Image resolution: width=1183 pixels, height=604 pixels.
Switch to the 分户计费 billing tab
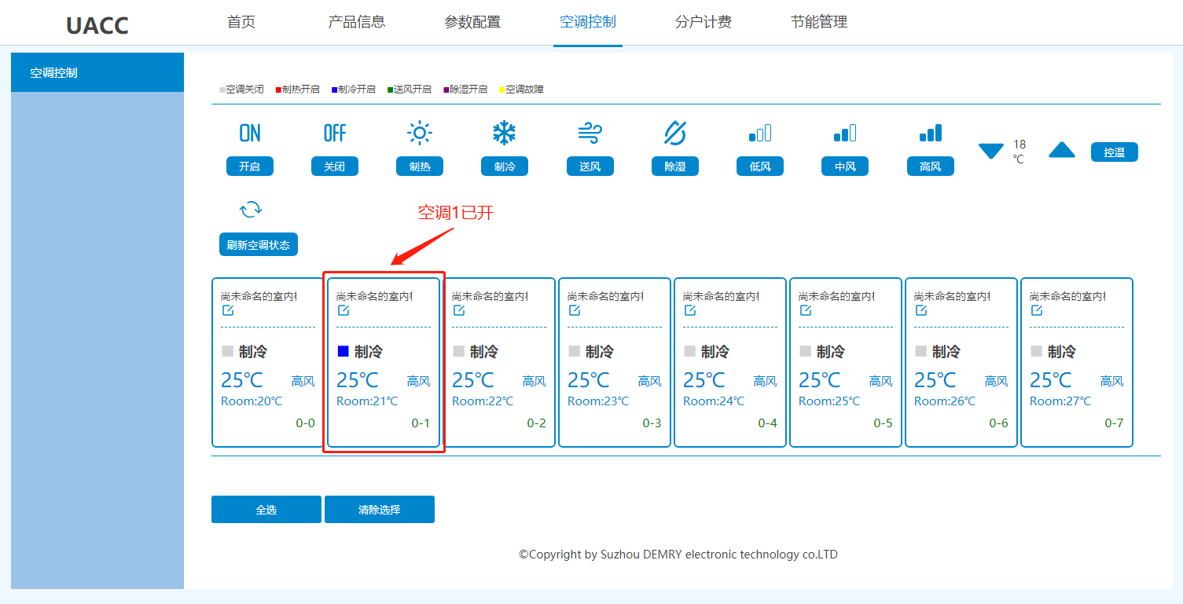coord(703,22)
